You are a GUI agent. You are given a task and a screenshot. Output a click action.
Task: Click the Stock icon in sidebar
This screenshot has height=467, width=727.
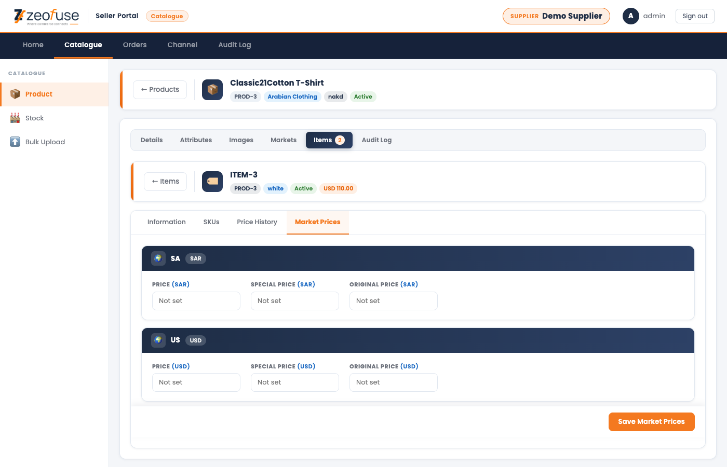coord(15,118)
